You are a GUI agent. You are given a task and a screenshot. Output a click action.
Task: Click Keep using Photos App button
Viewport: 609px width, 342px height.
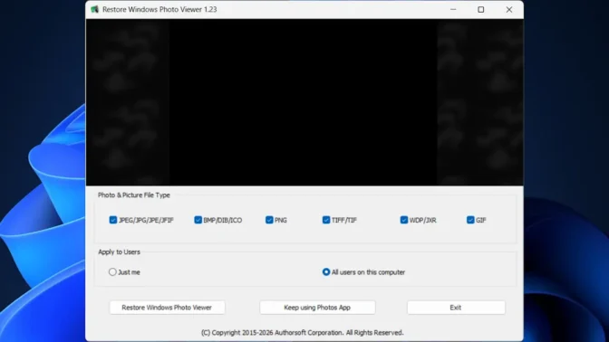[x=317, y=308]
